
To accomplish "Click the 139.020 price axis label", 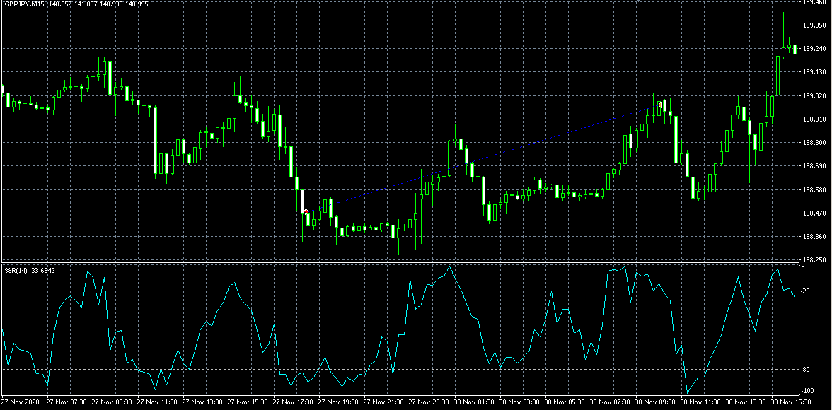I will coord(814,95).
